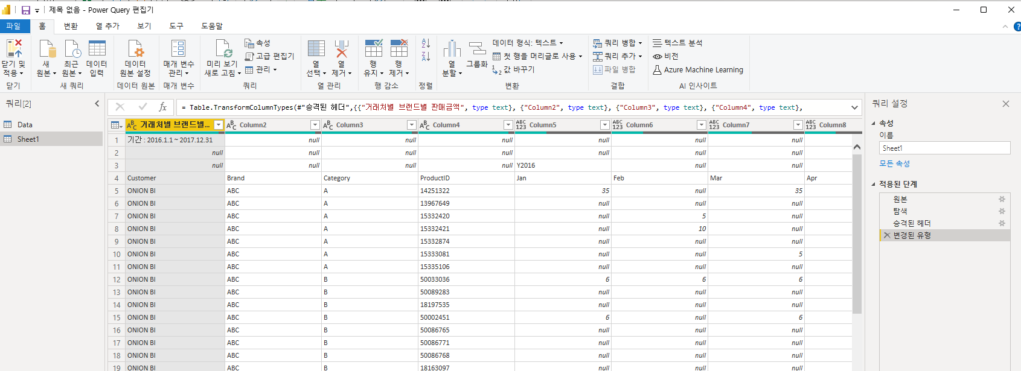Open the 속성 ribbon item
Image resolution: width=1021 pixels, height=371 pixels.
(x=257, y=43)
